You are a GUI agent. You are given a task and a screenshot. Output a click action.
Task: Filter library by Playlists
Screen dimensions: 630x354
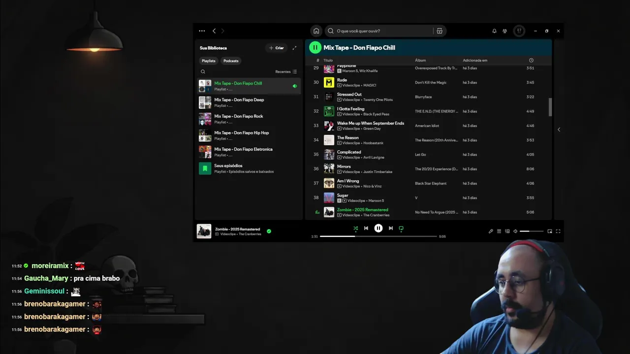tap(208, 61)
